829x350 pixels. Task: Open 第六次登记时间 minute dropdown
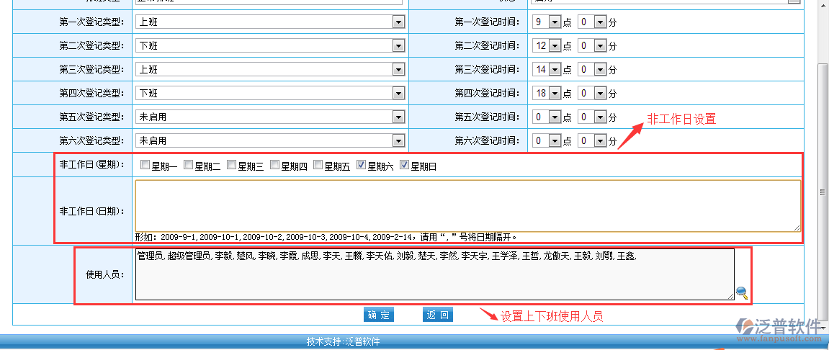point(591,140)
